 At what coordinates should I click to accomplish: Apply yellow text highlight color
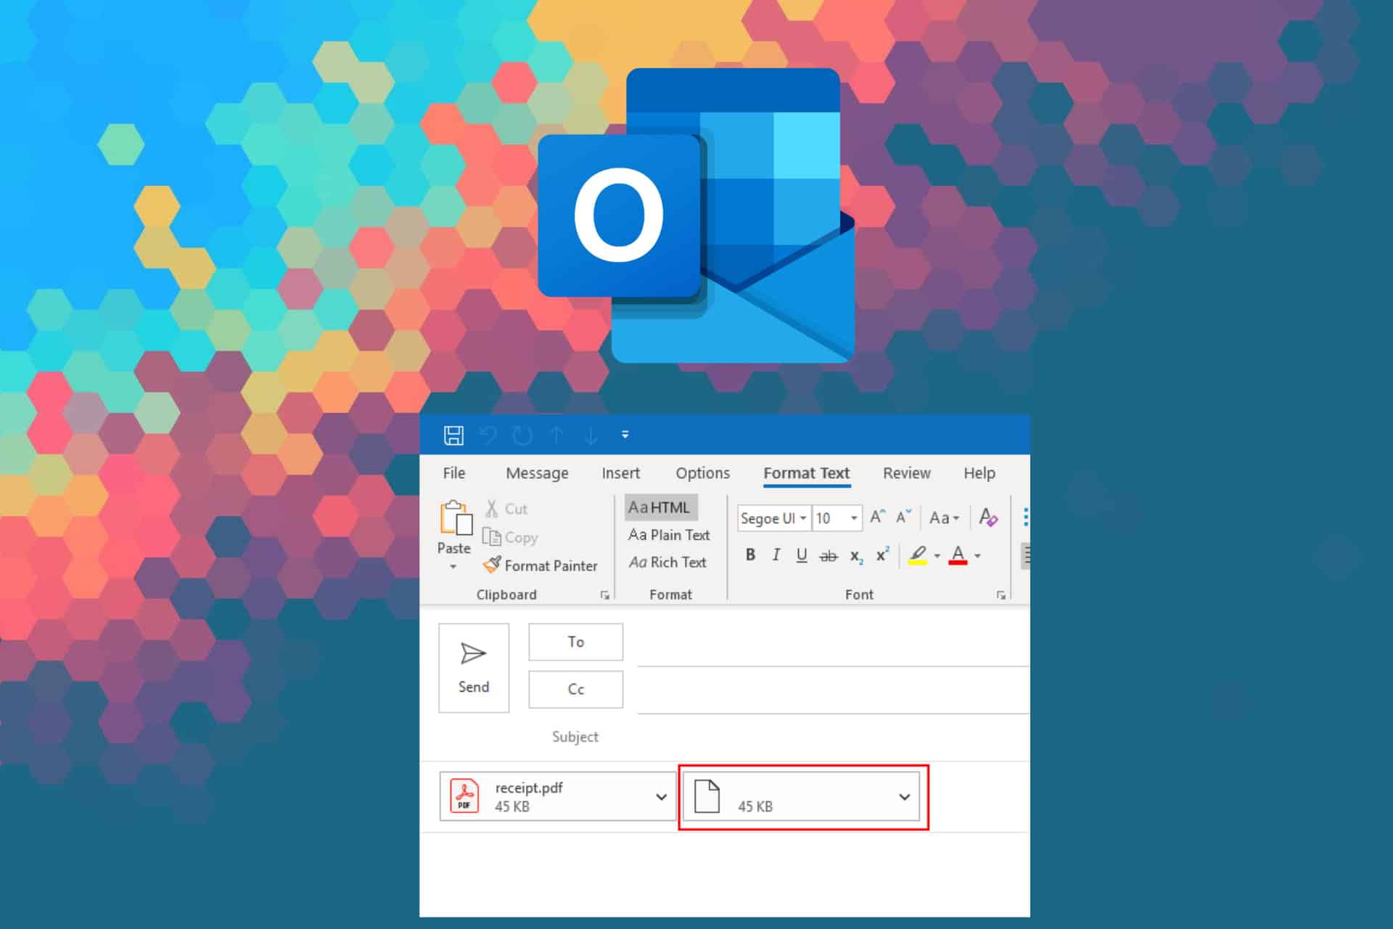coord(918,555)
